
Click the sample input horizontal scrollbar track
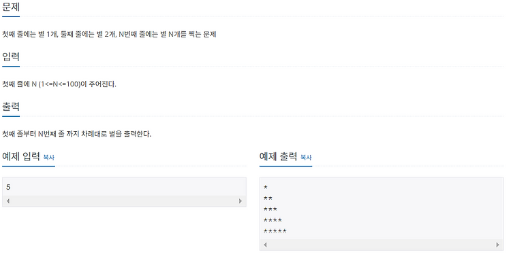(x=124, y=201)
